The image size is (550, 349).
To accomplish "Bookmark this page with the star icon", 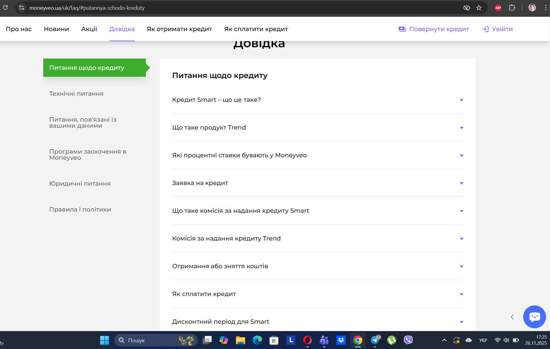I will click(x=479, y=8).
